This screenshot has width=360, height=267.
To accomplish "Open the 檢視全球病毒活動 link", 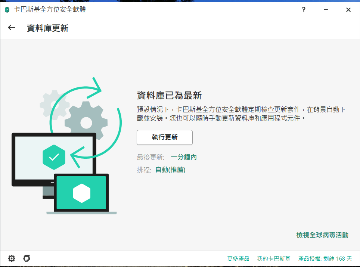I will (322, 235).
